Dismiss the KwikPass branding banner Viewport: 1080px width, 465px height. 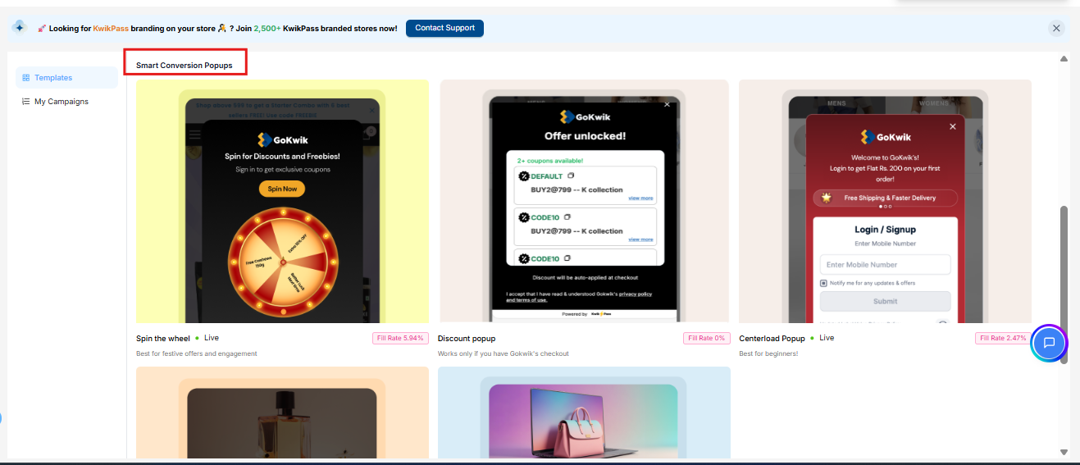point(1056,28)
